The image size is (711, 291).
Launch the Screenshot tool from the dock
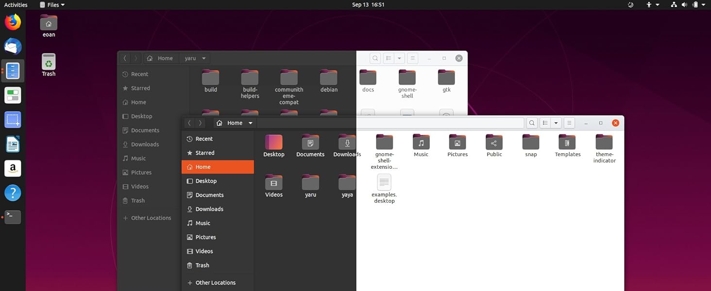pyautogui.click(x=13, y=119)
